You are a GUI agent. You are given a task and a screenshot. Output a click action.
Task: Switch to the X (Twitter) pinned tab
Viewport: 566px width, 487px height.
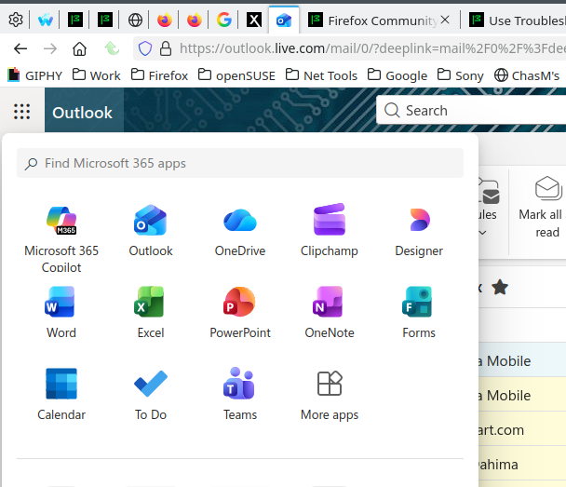[254, 20]
